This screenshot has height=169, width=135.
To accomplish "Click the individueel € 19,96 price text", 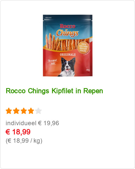I will pyautogui.click(x=32, y=123).
